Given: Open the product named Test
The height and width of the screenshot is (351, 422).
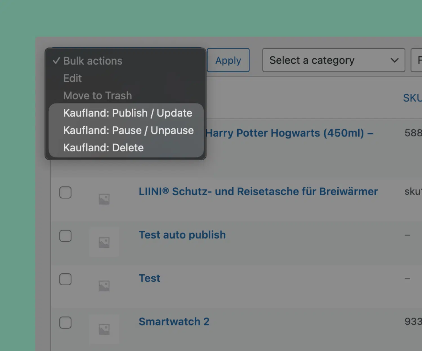Looking at the screenshot, I should point(149,278).
